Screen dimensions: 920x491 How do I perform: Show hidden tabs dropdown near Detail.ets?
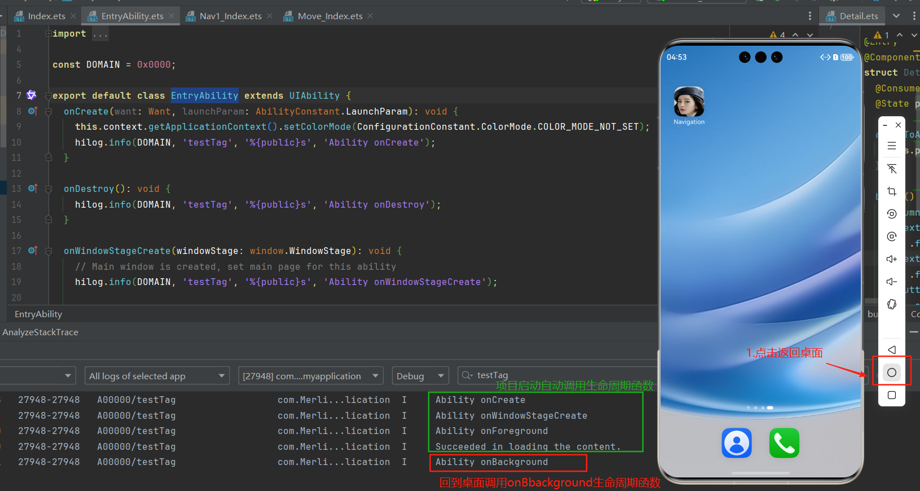pyautogui.click(x=896, y=16)
